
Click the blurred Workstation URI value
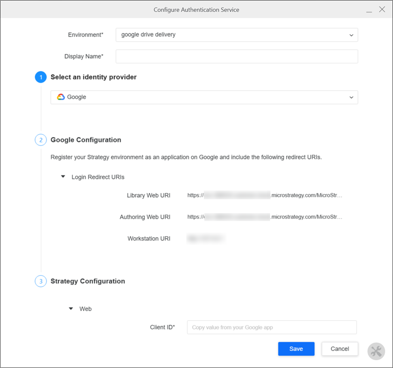pos(206,239)
